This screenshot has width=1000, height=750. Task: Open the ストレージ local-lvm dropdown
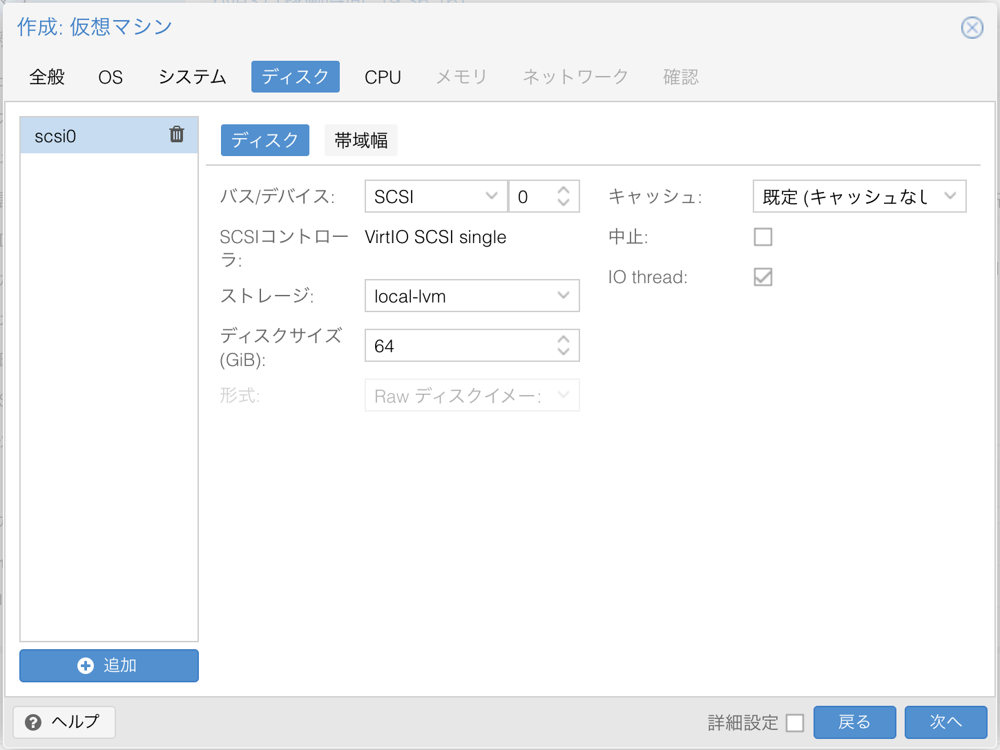point(564,296)
